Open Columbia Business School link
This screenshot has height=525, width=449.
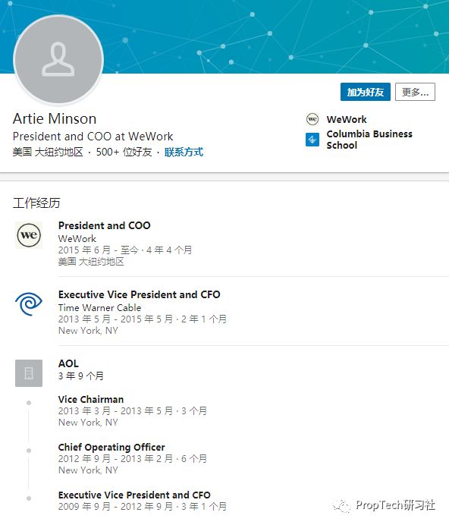point(369,140)
